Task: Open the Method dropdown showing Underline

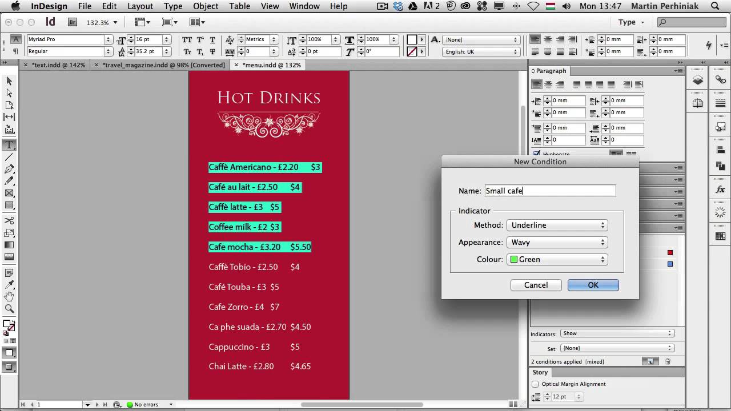Action: point(557,225)
